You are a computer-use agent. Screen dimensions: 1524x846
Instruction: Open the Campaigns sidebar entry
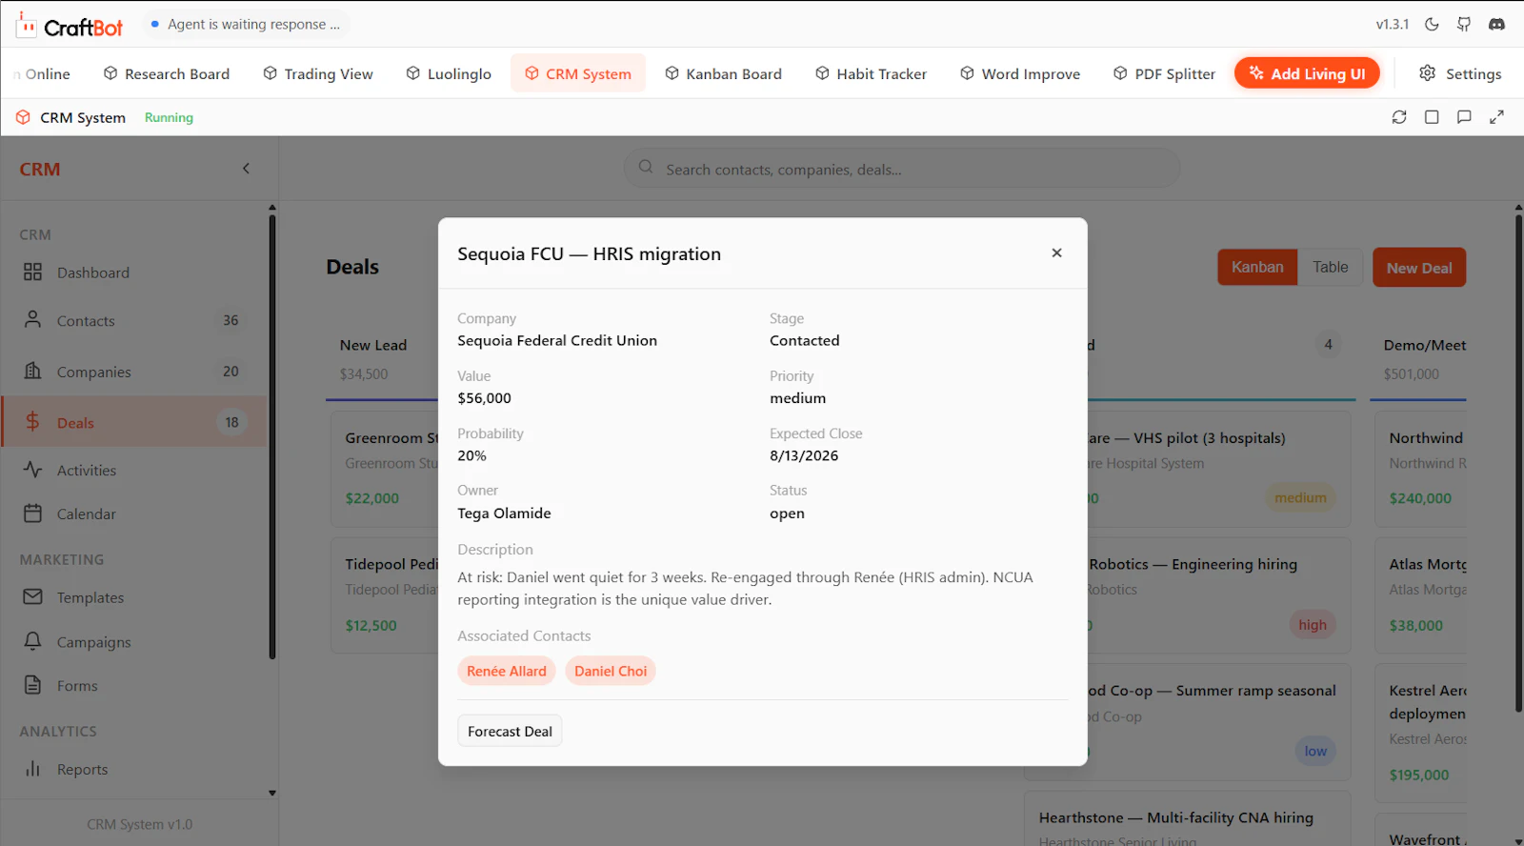[133, 642]
